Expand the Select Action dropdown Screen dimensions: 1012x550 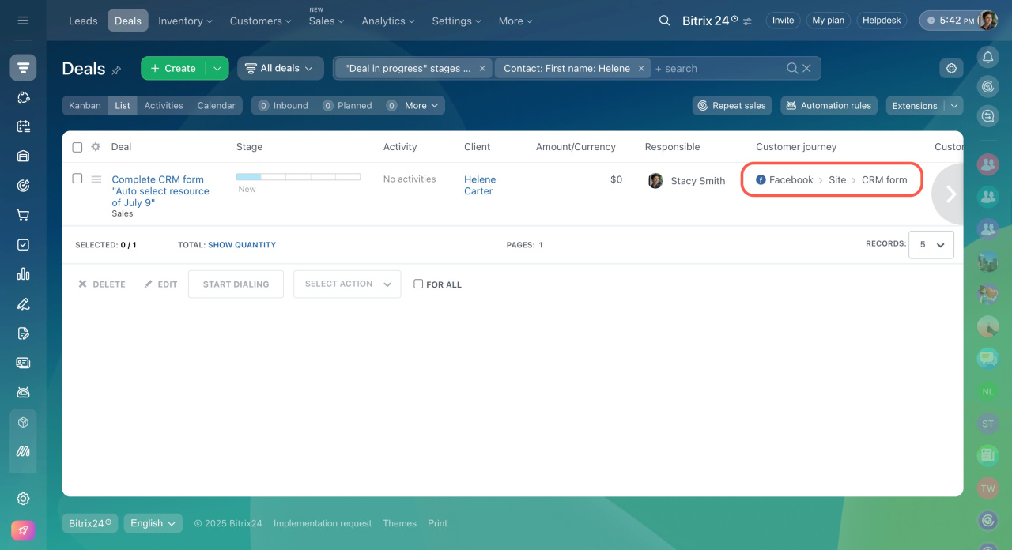346,284
